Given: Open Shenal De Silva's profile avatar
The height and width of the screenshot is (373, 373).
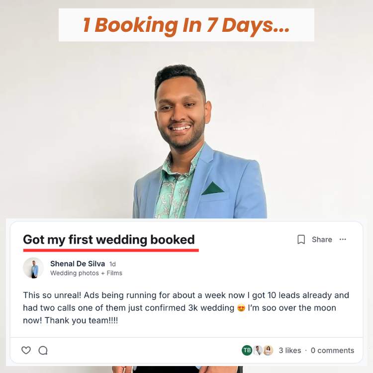Looking at the screenshot, I should (33, 268).
